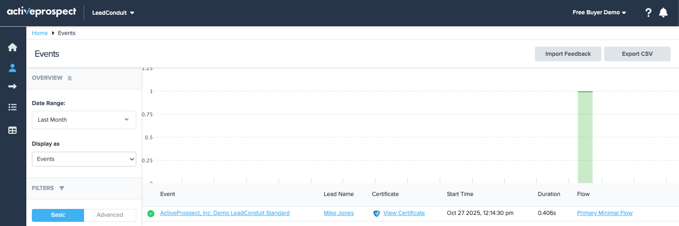Click the table grid icon in sidebar

(x=12, y=130)
